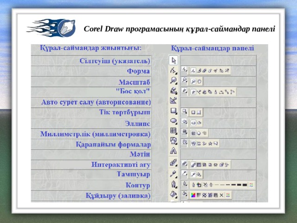This screenshot has height=223, width=297.
Task: Pick the 3-point rectangle tool in Rectangle flyout
Action: click(199, 112)
